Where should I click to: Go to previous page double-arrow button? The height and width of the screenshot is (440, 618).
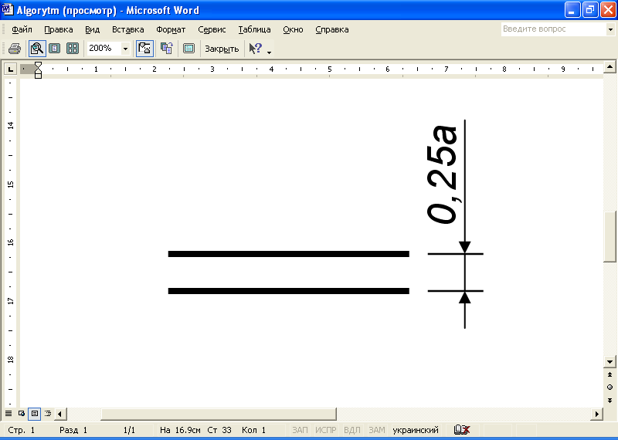click(610, 374)
